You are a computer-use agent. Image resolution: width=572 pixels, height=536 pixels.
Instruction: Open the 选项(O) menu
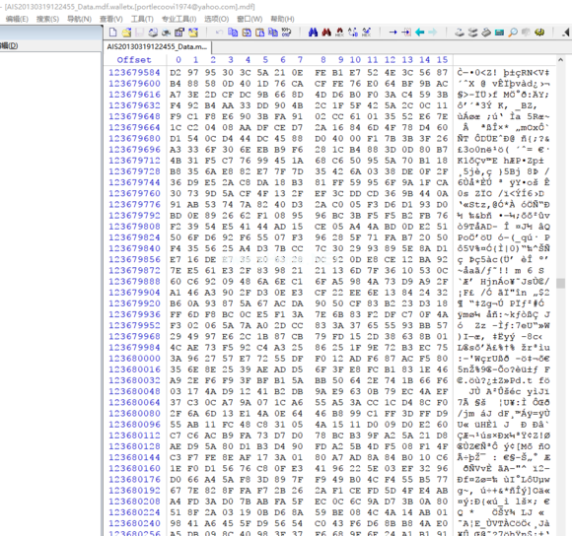click(216, 19)
